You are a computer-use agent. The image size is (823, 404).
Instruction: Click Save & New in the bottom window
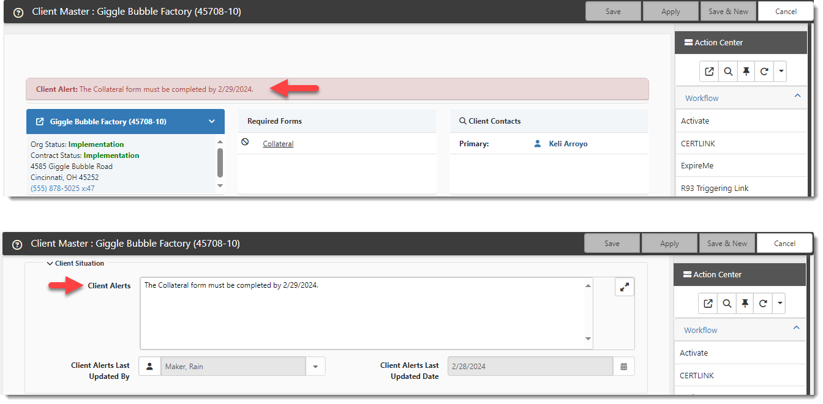[x=727, y=244]
